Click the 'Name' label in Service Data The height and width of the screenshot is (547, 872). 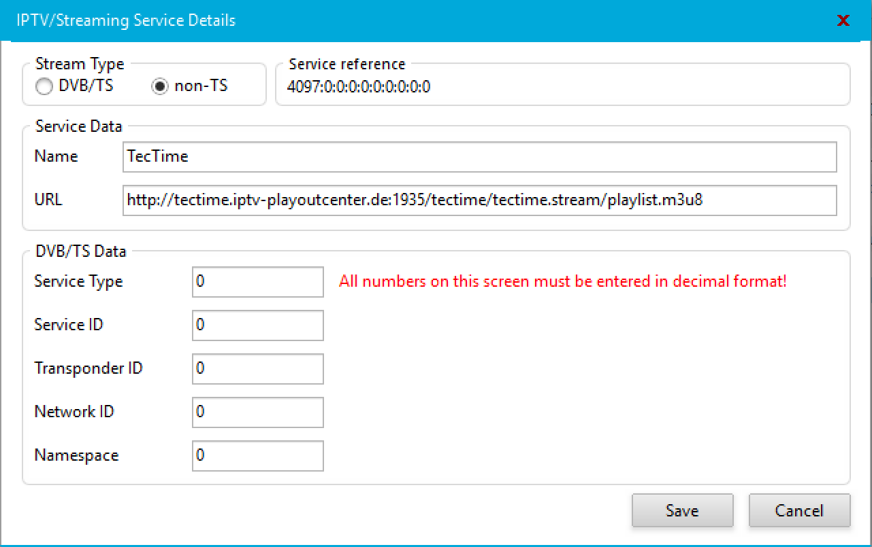56,156
